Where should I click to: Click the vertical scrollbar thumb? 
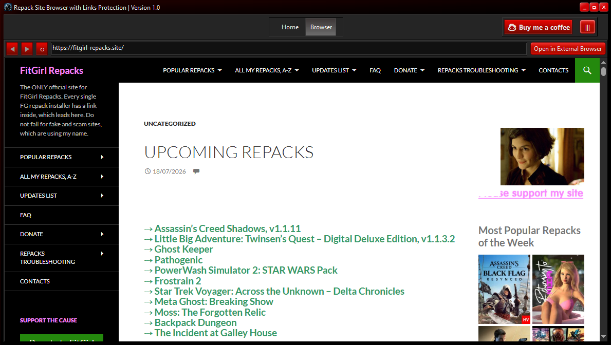click(x=604, y=71)
